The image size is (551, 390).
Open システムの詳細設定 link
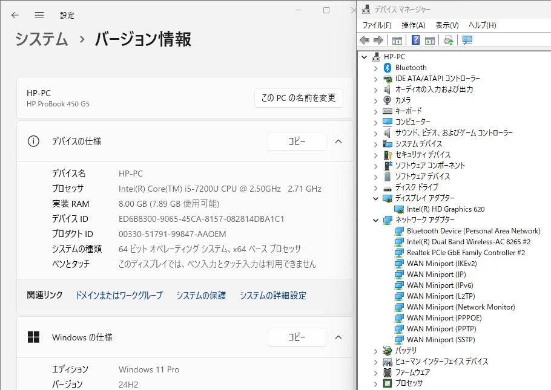pos(273,295)
